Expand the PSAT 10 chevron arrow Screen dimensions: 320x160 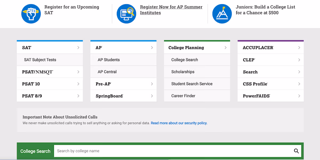click(x=78, y=84)
